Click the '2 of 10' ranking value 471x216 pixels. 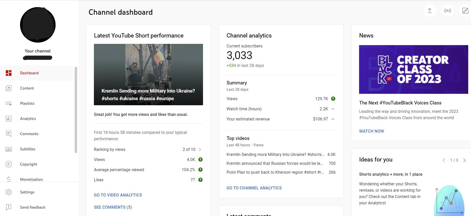click(x=189, y=149)
